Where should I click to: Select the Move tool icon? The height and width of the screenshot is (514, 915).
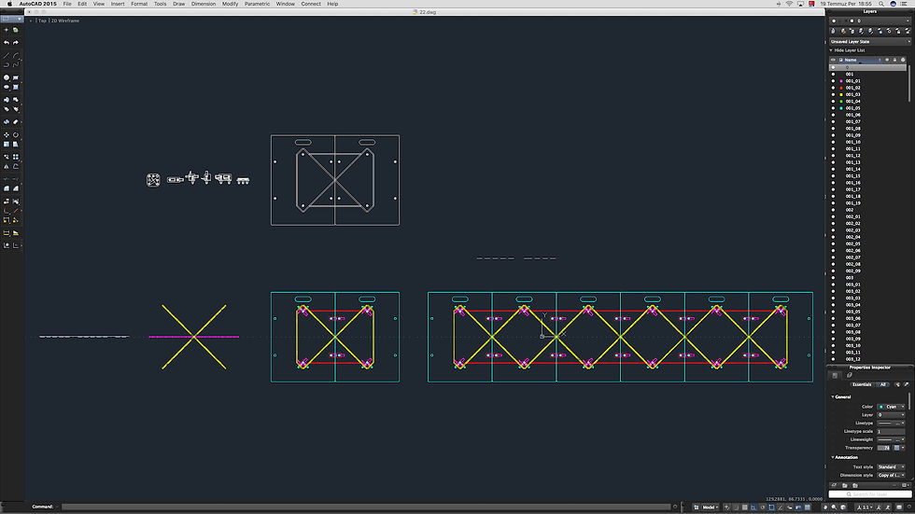(x=7, y=134)
